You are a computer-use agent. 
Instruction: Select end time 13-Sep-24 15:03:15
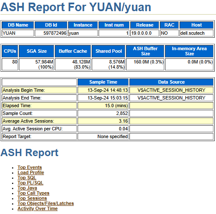tap(108, 98)
